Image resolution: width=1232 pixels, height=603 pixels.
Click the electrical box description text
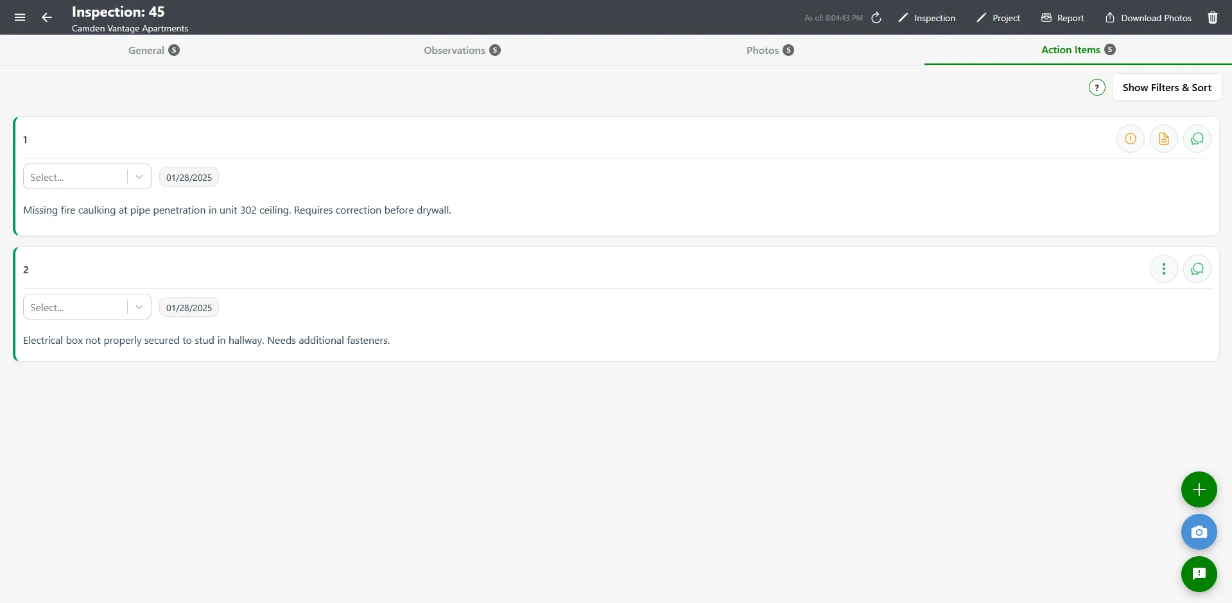[x=207, y=340]
